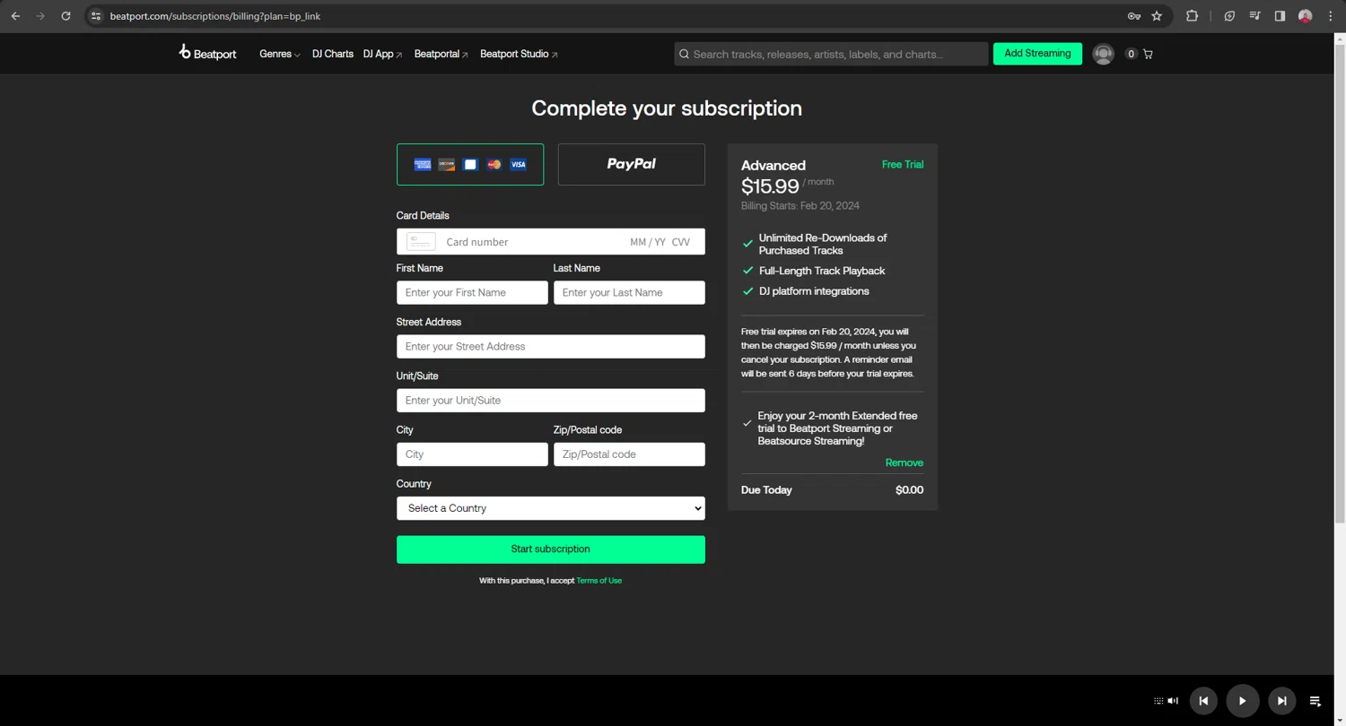The width and height of the screenshot is (1346, 726).
Task: Open DJ Charts page
Action: point(333,54)
